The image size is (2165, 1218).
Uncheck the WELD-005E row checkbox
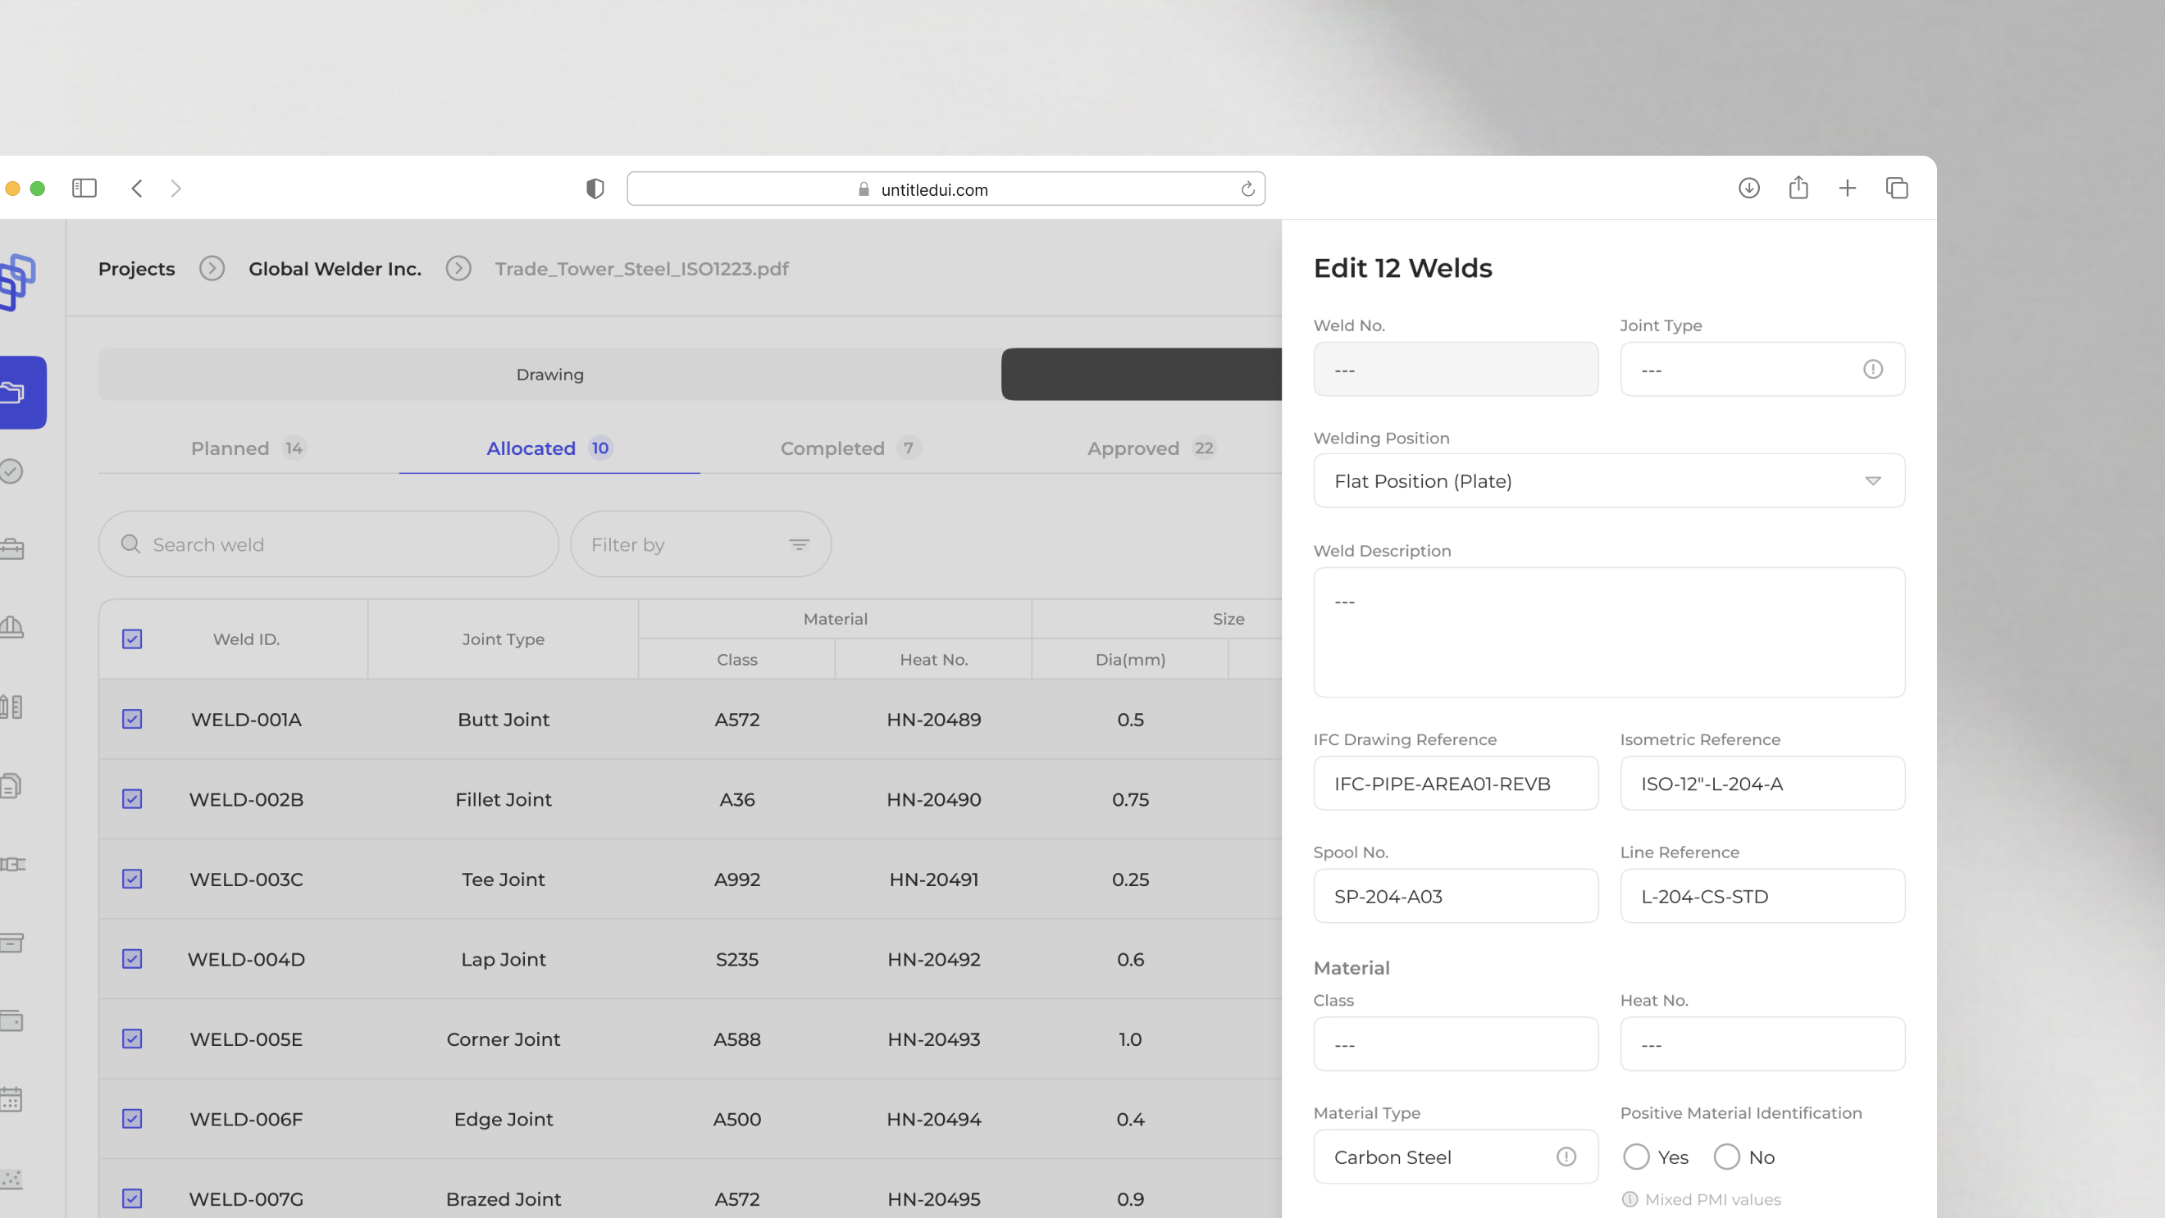(132, 1038)
